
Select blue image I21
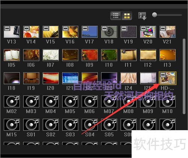pyautogui.click(x=70, y=78)
